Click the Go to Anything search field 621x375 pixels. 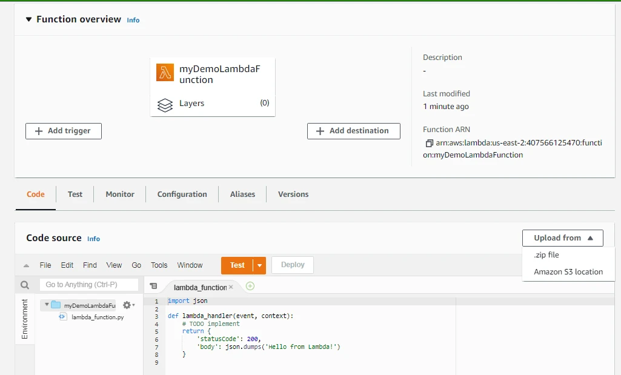[88, 285]
